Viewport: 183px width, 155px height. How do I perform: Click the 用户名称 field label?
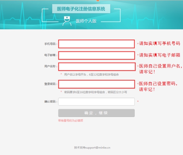pyautogui.click(x=50, y=66)
